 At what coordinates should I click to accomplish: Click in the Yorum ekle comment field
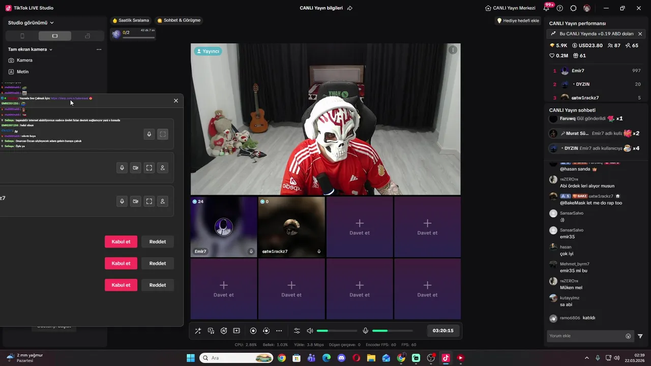[x=585, y=336]
